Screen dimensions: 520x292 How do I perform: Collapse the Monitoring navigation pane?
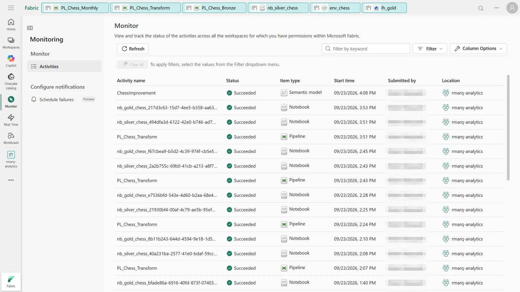pyautogui.click(x=30, y=28)
